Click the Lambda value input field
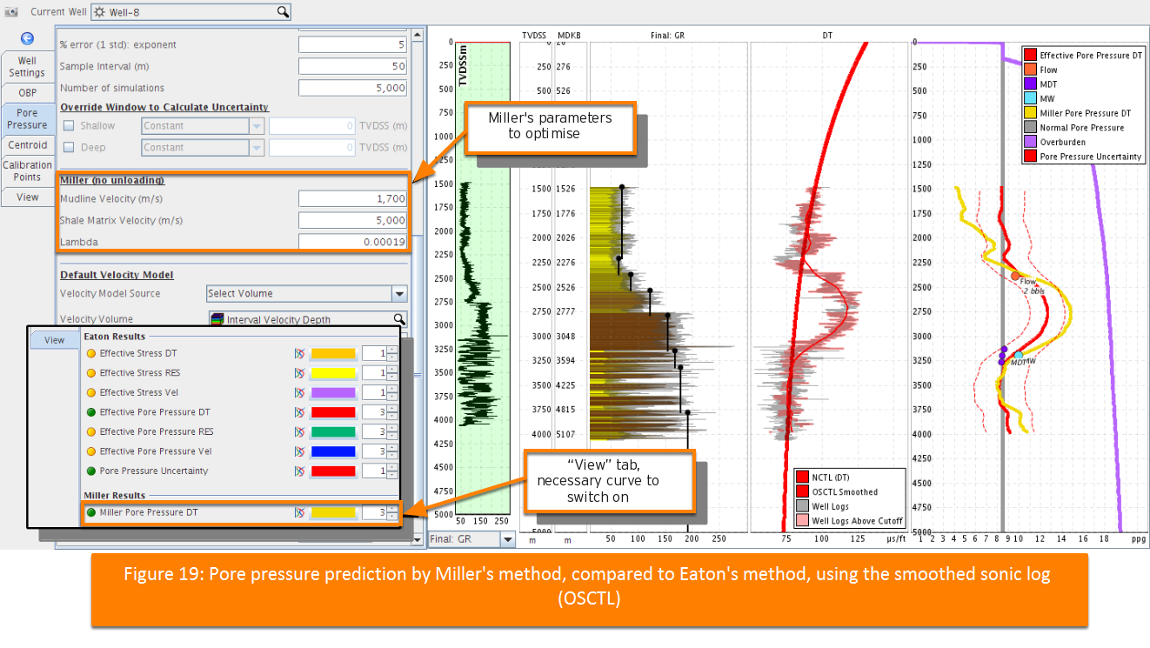The height and width of the screenshot is (648, 1150). point(352,242)
